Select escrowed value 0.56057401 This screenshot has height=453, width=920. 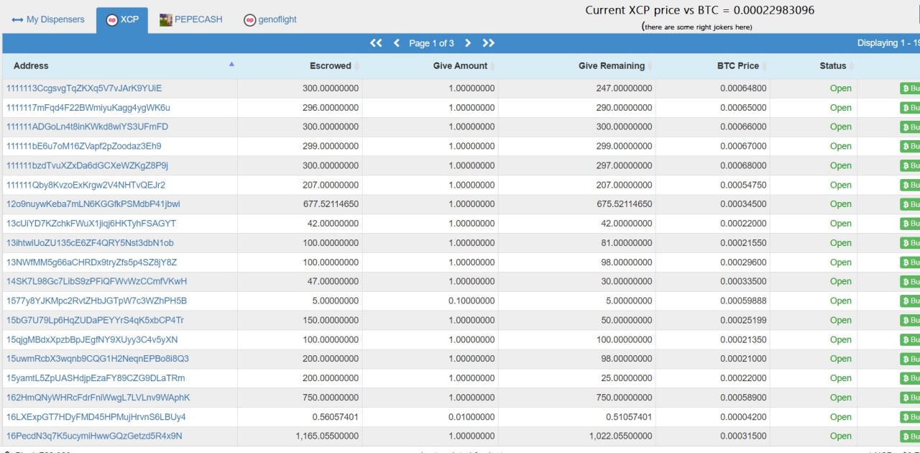(336, 417)
